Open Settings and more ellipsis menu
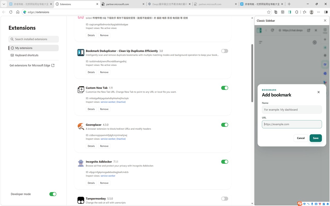The width and height of the screenshot is (330, 206). pyautogui.click(x=319, y=12)
